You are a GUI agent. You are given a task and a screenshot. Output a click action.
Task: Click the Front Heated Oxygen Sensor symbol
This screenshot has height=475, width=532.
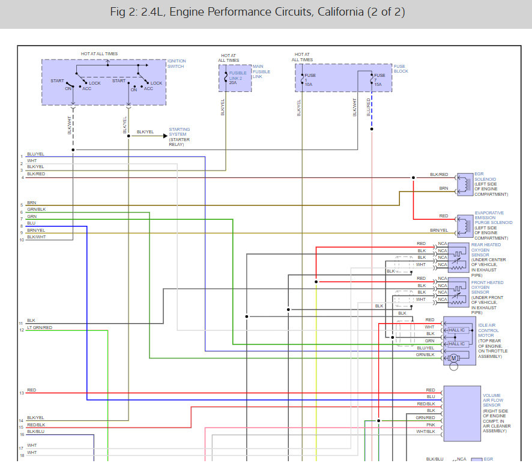coord(458,292)
